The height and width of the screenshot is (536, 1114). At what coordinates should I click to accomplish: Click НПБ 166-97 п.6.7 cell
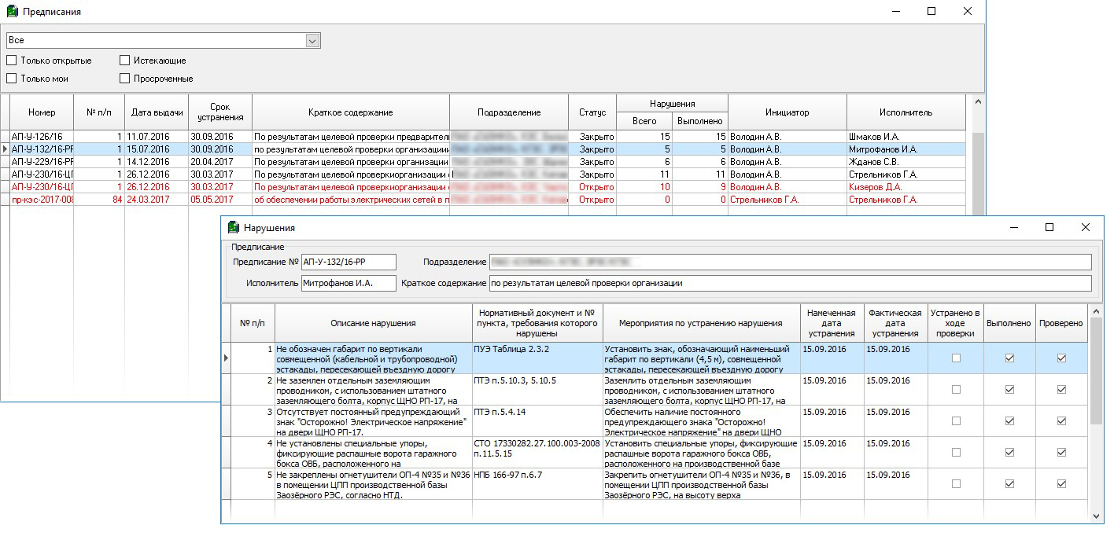click(x=537, y=484)
